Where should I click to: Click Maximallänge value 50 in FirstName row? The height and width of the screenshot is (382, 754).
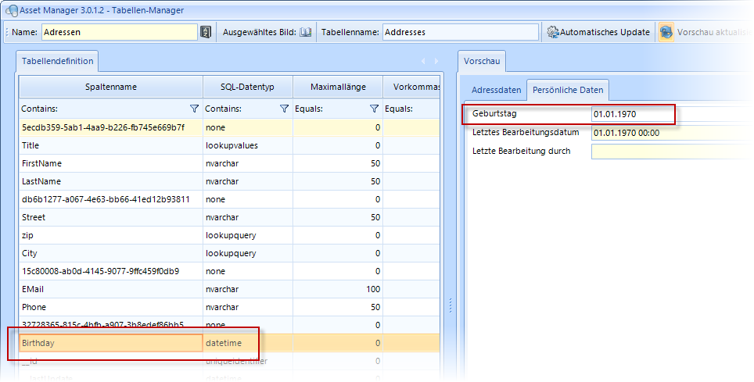[338, 163]
